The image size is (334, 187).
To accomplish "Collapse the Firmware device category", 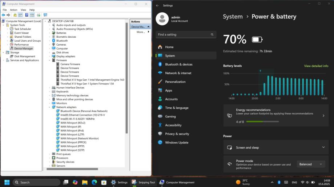I will tap(49, 61).
